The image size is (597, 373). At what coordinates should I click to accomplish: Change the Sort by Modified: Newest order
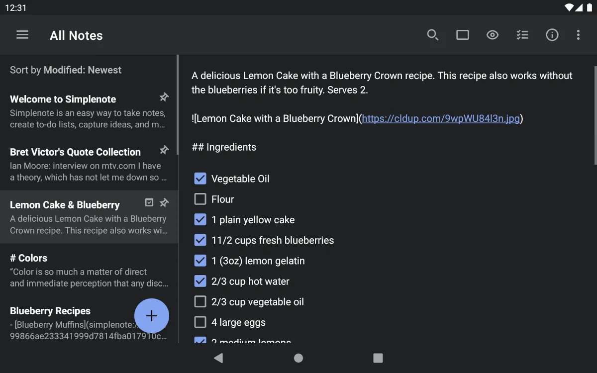point(66,70)
